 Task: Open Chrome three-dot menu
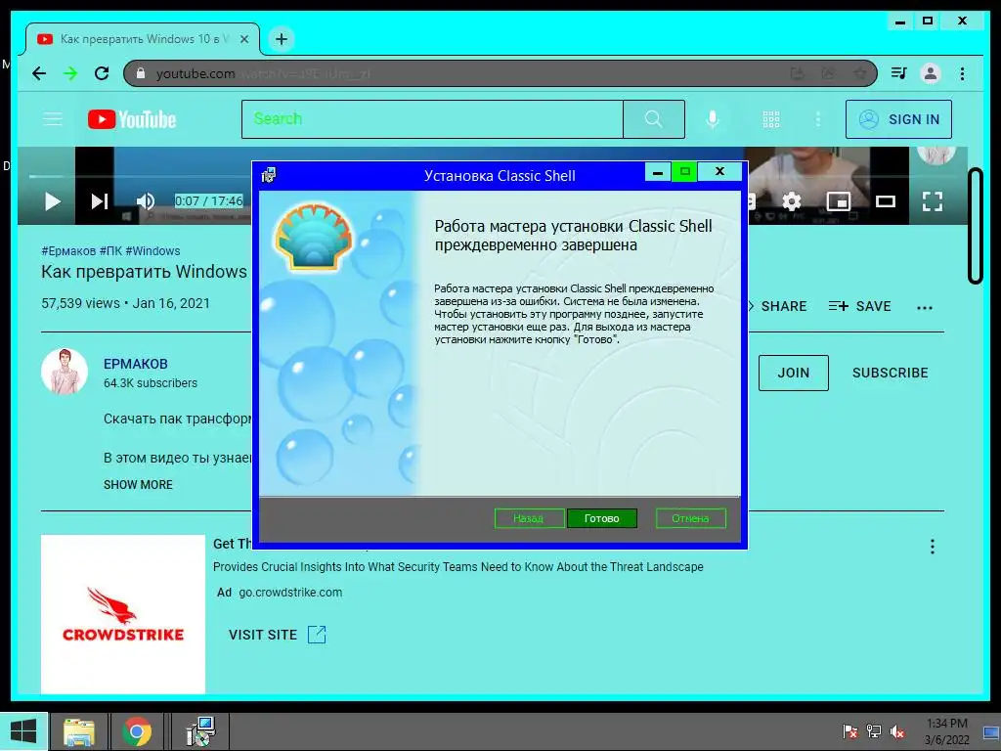962,73
